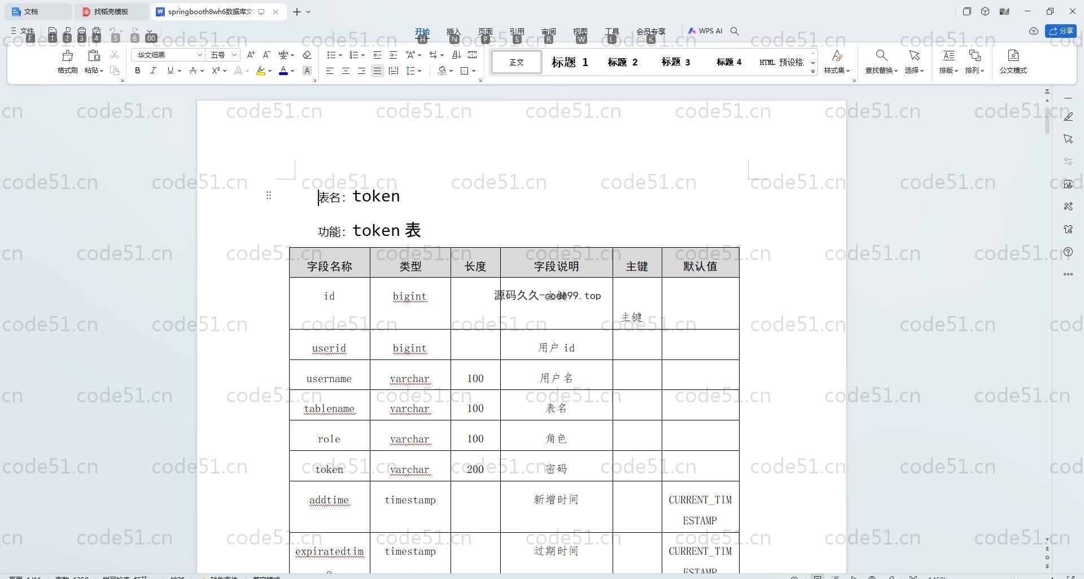The width and height of the screenshot is (1084, 579).
Task: Open the Review (审阅) ribbon tab
Action: [548, 32]
